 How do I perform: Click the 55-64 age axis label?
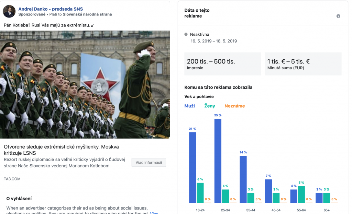coord(301,210)
